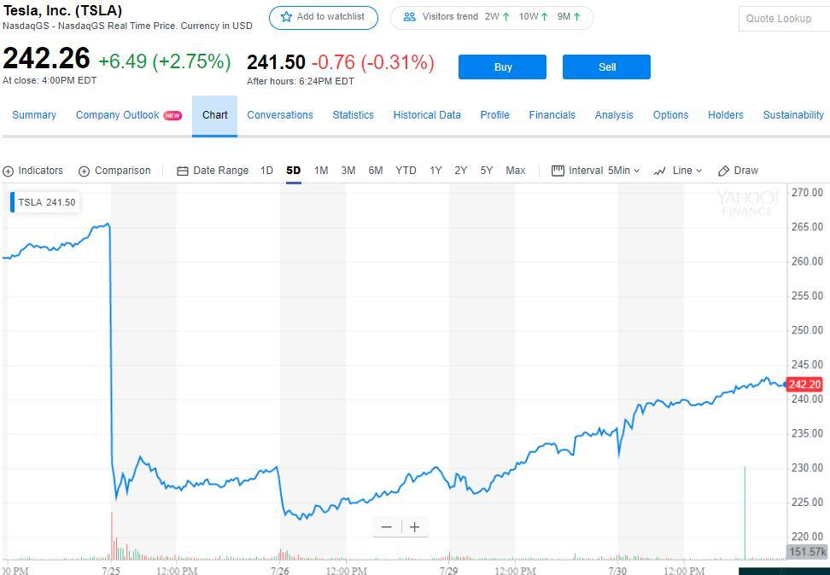Click the red 242.20 price marker
The width and height of the screenshot is (830, 575).
pyautogui.click(x=804, y=385)
